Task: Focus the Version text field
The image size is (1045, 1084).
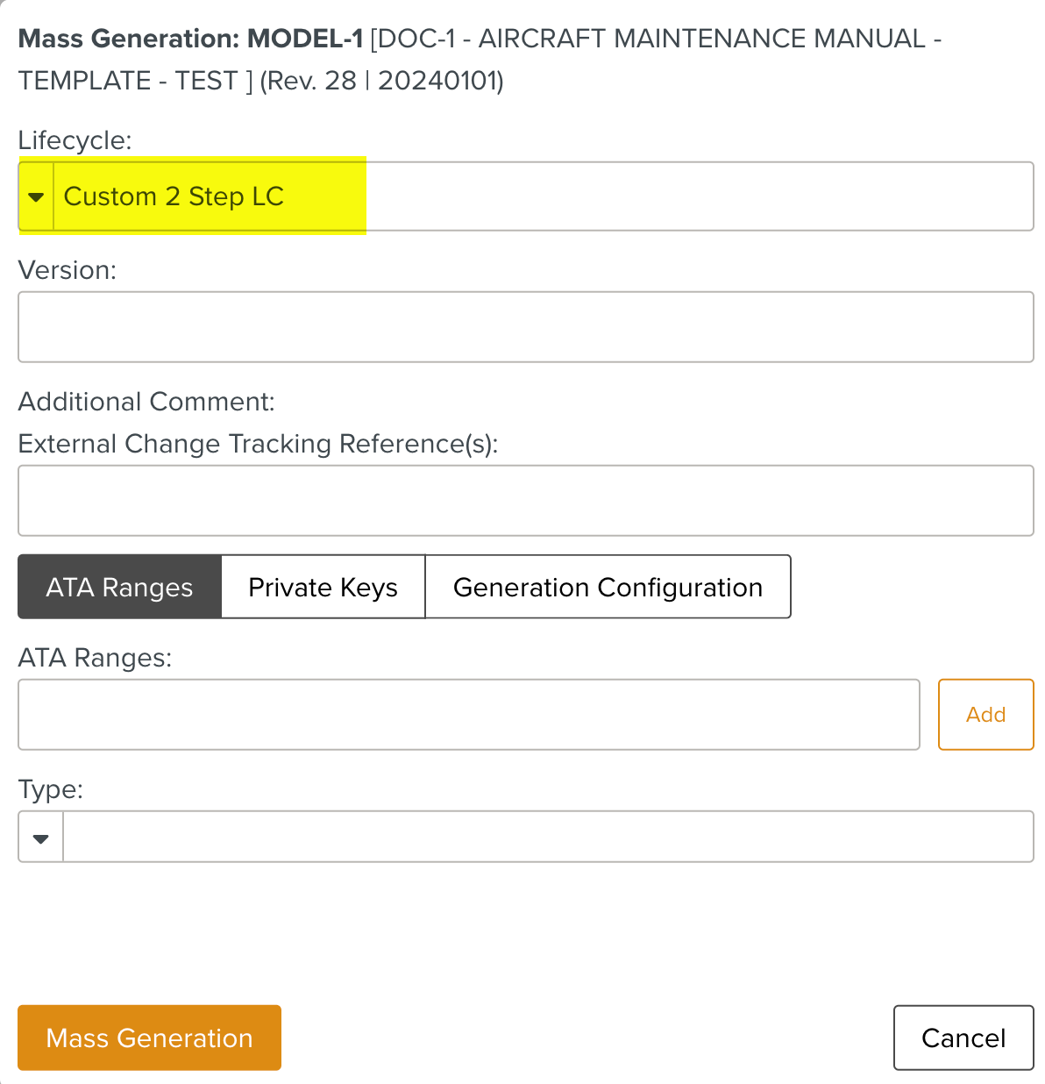Action: [525, 327]
